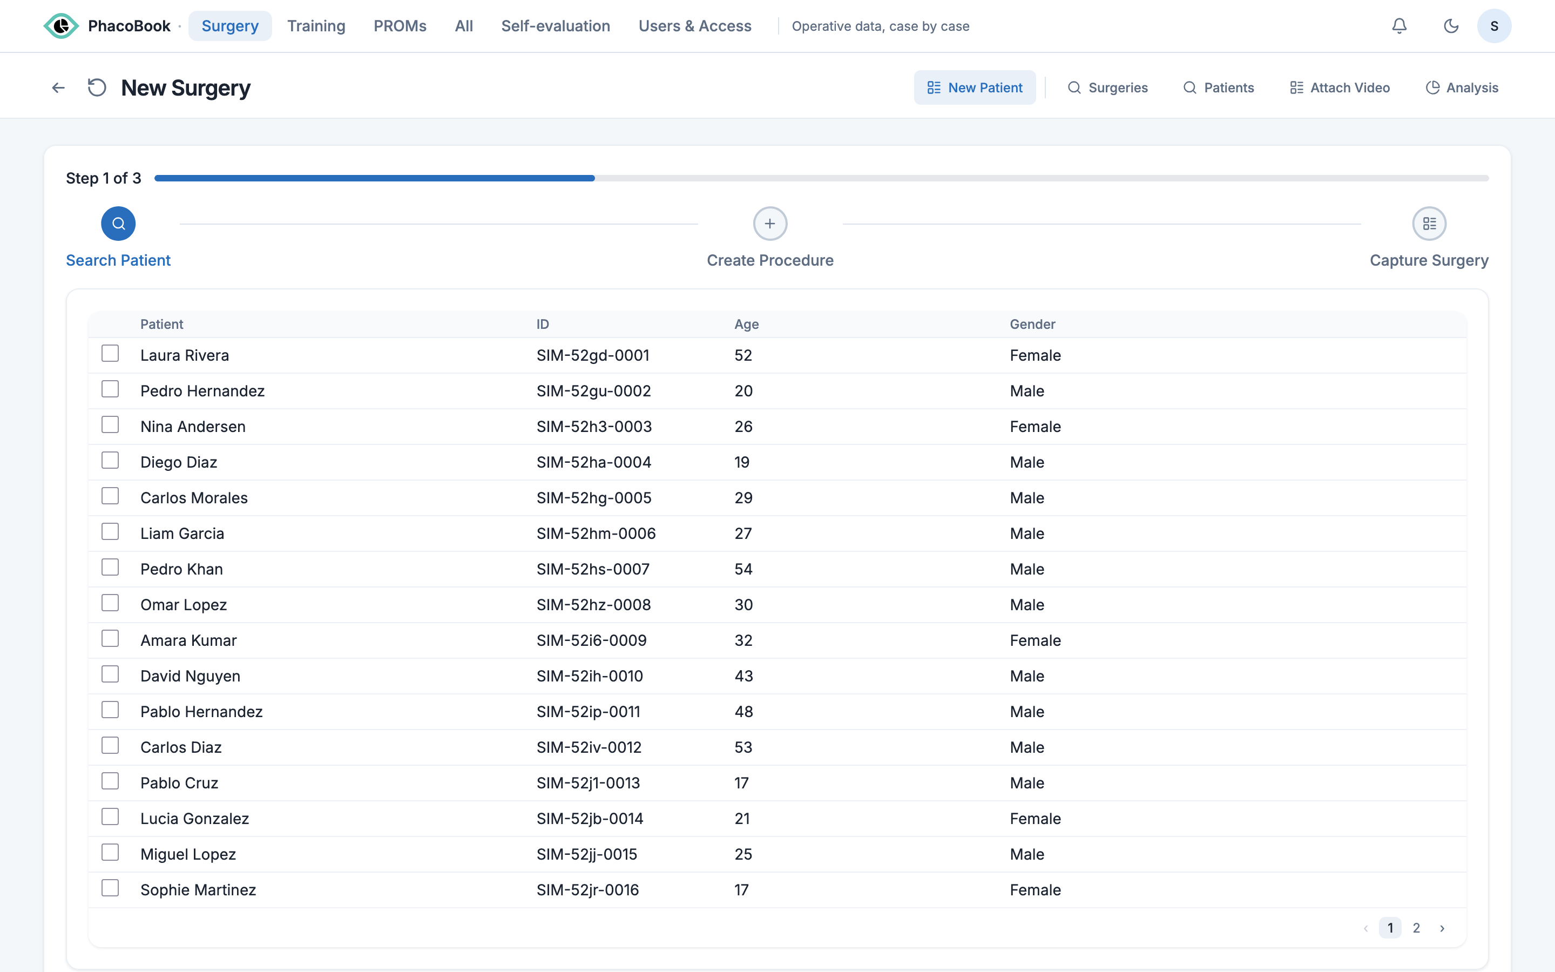Tick the checkbox for Liam Garcia
This screenshot has width=1555, height=972.
point(111,532)
